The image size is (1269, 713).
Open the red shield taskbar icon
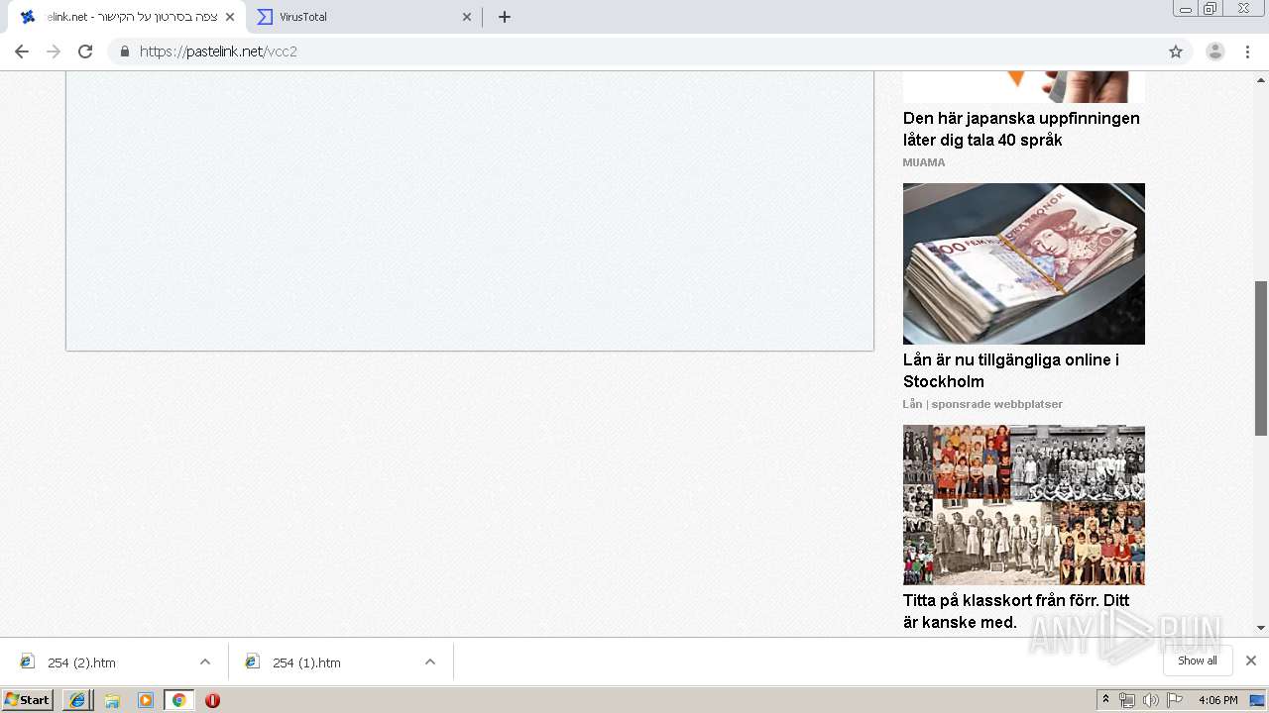(212, 700)
